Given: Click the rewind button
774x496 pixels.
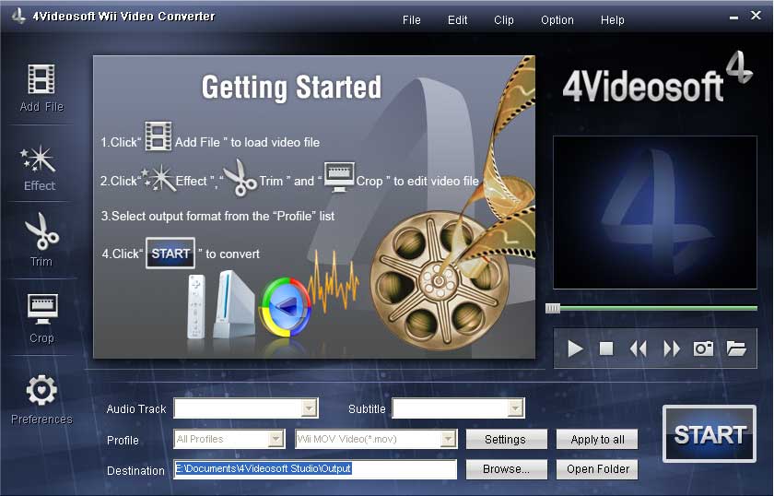Looking at the screenshot, I should (x=638, y=348).
